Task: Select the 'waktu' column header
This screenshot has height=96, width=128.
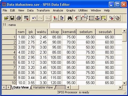Action: click(x=42, y=32)
